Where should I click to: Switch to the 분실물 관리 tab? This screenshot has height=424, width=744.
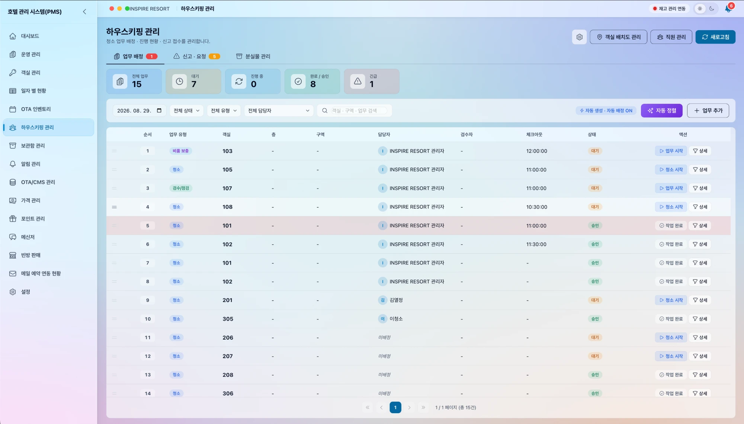pos(253,56)
